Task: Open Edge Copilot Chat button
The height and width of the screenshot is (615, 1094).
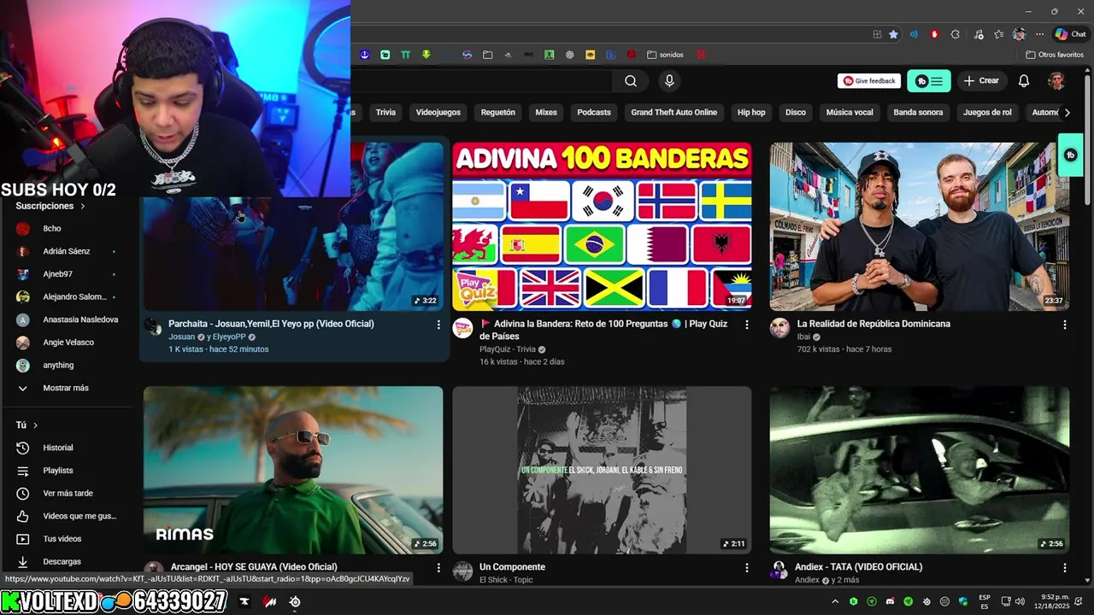Action: click(x=1070, y=34)
